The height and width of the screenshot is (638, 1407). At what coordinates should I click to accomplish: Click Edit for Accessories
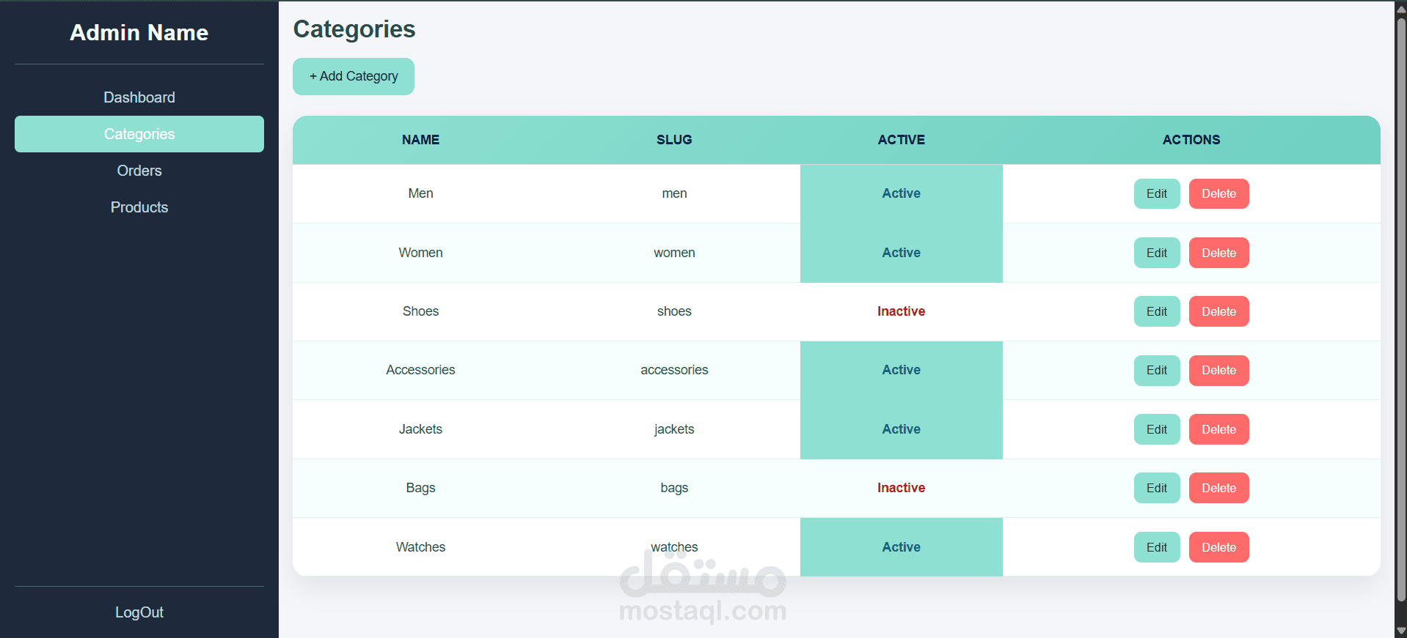point(1156,371)
